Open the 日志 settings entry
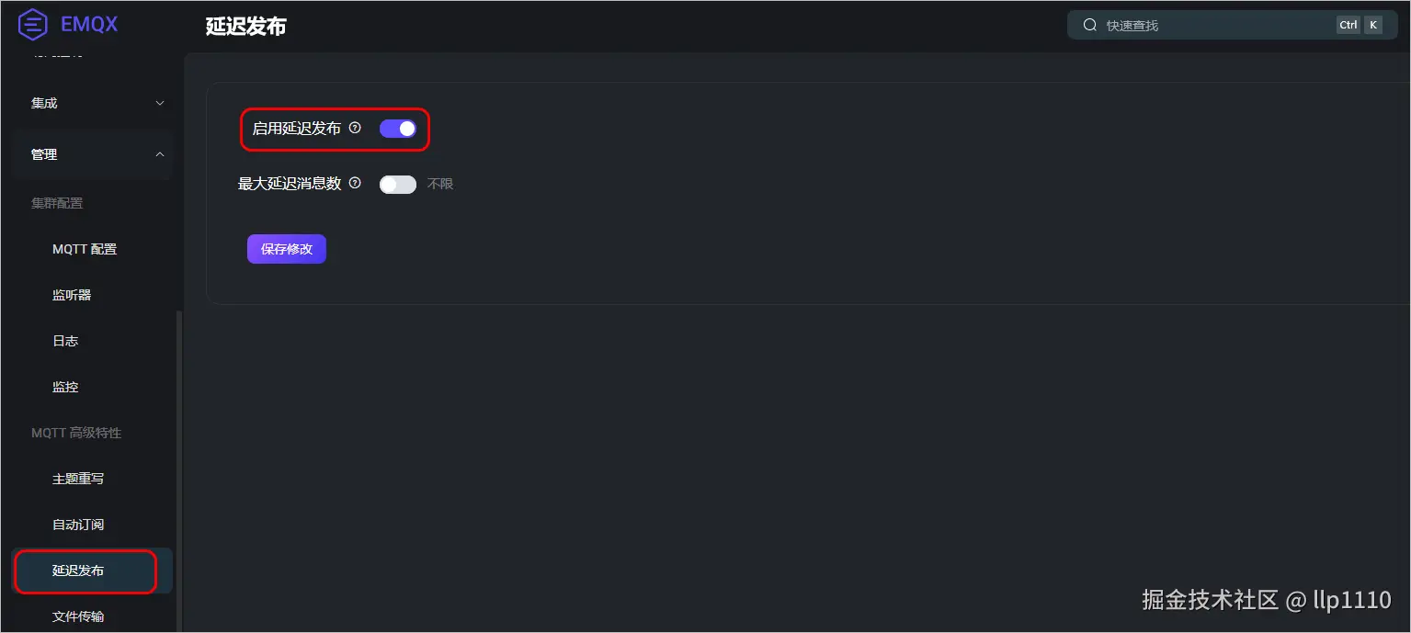Viewport: 1411px width, 633px height. tap(65, 341)
